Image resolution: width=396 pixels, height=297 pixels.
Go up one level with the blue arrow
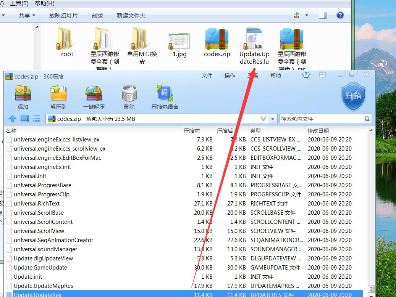(x=12, y=119)
